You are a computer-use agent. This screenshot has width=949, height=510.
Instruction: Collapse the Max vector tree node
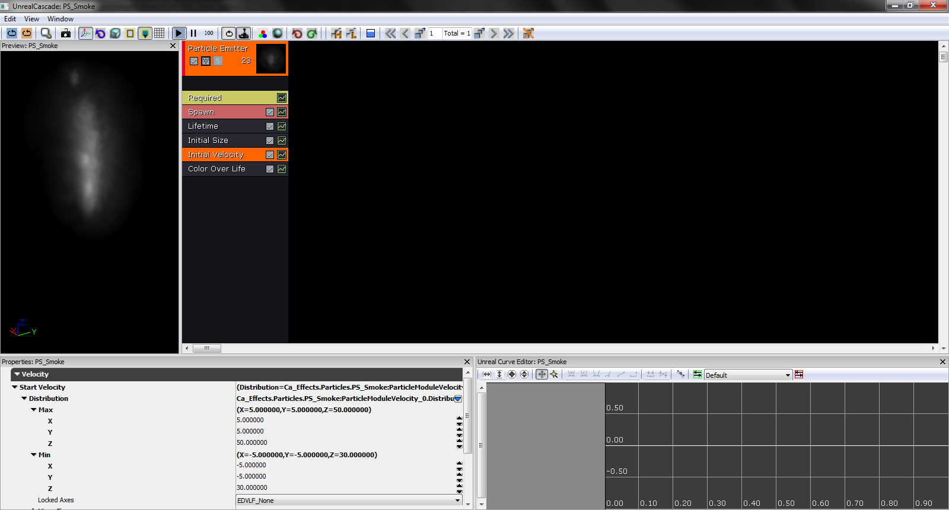34,410
